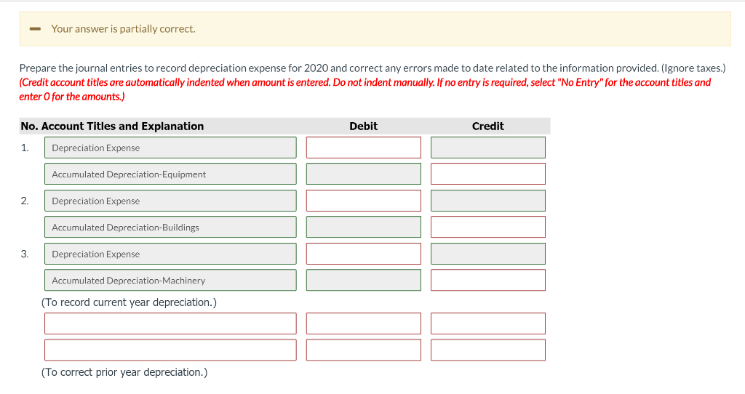Viewport: 745px width, 394px height.
Task: Click '(To correct prior year depreciation.)' note
Action: [x=124, y=372]
